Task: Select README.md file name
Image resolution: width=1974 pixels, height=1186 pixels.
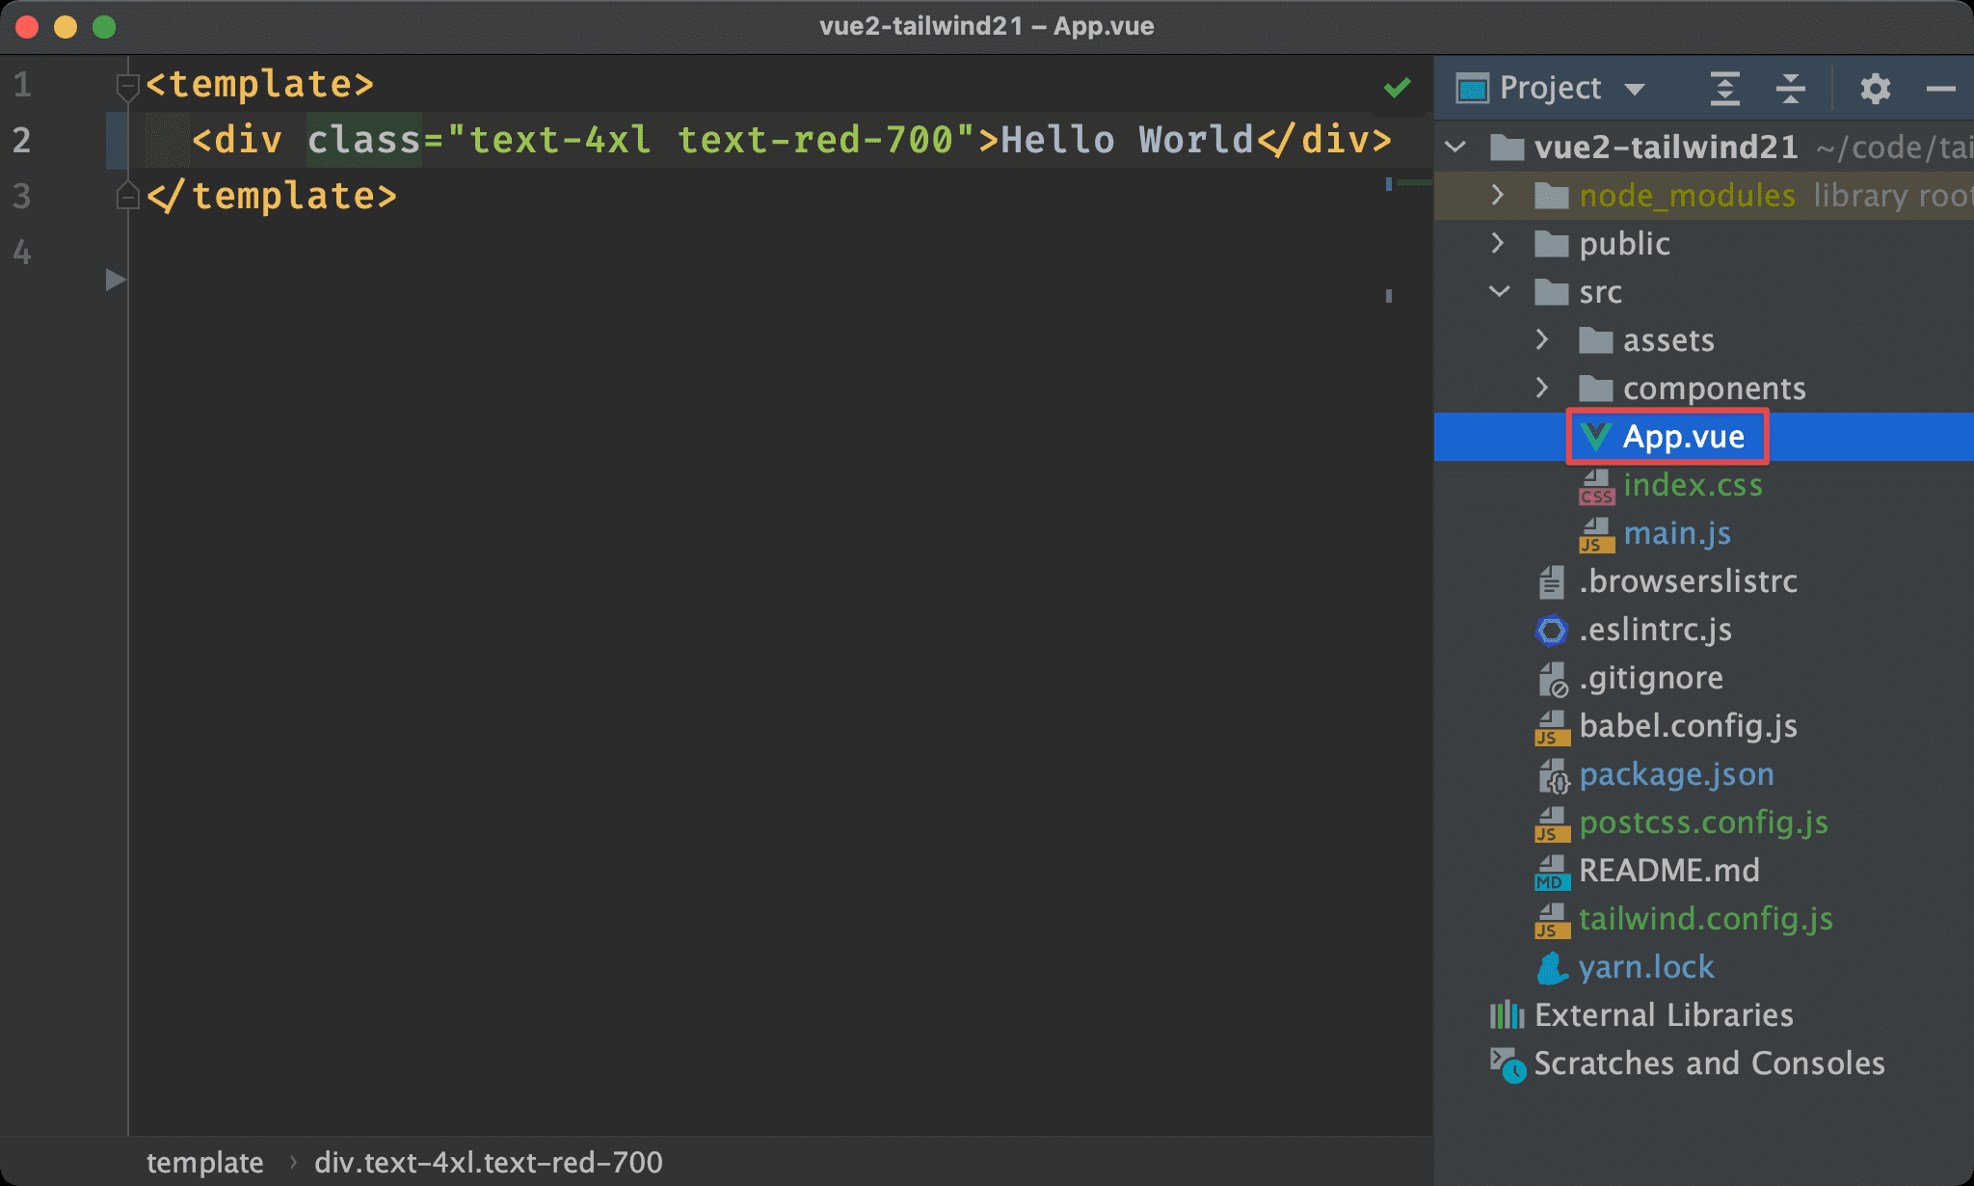Action: coord(1669,871)
